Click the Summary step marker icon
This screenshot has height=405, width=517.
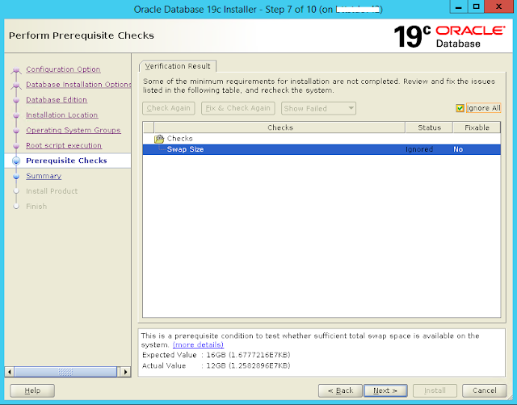point(16,176)
